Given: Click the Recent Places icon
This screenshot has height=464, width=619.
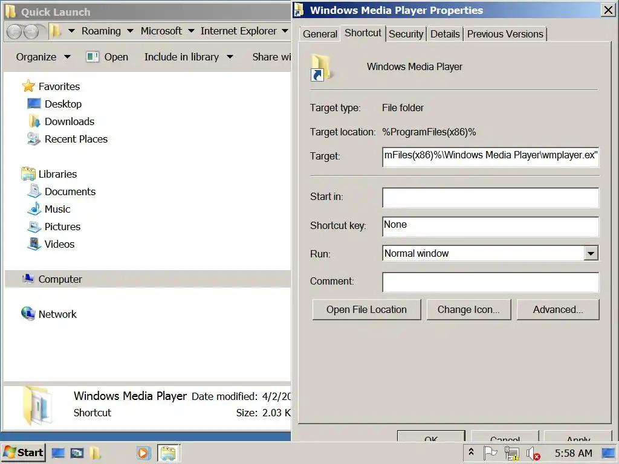Looking at the screenshot, I should pyautogui.click(x=34, y=139).
